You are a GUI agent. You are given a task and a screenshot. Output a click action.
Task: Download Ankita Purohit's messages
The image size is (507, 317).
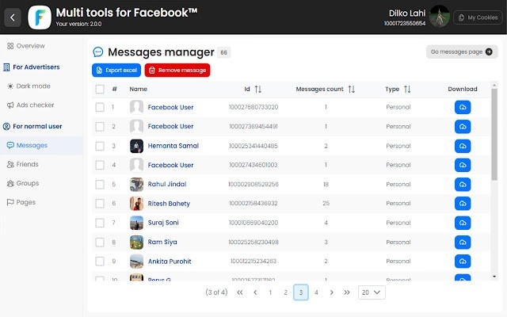click(463, 262)
